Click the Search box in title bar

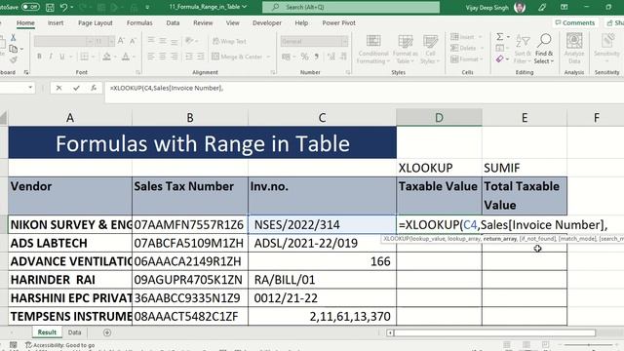[x=351, y=7]
